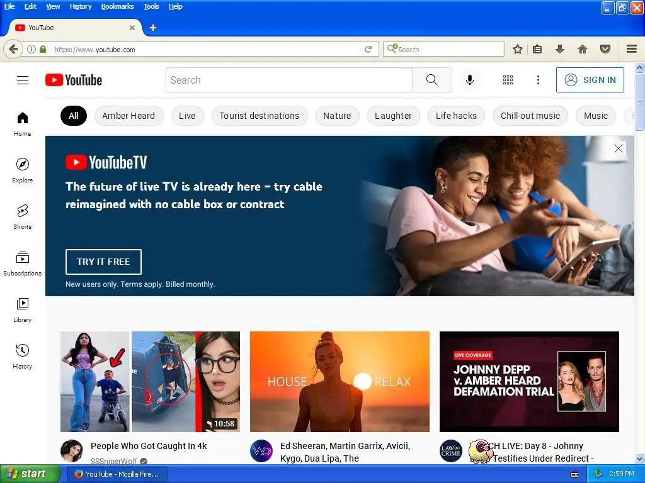Select the All filter chip
Viewport: 645px width, 483px height.
tap(74, 116)
